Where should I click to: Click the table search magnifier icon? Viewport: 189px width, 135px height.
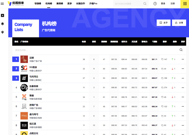coord(181,50)
